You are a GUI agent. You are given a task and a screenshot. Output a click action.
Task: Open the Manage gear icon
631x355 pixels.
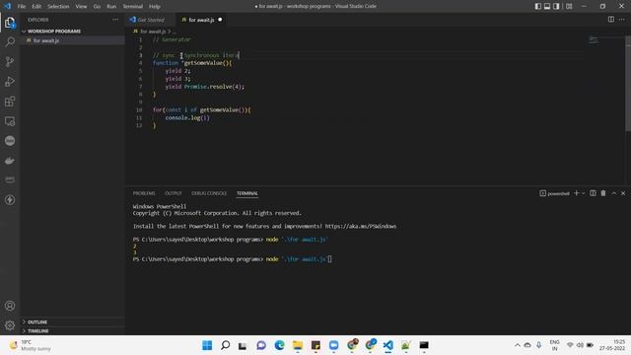[x=10, y=325]
